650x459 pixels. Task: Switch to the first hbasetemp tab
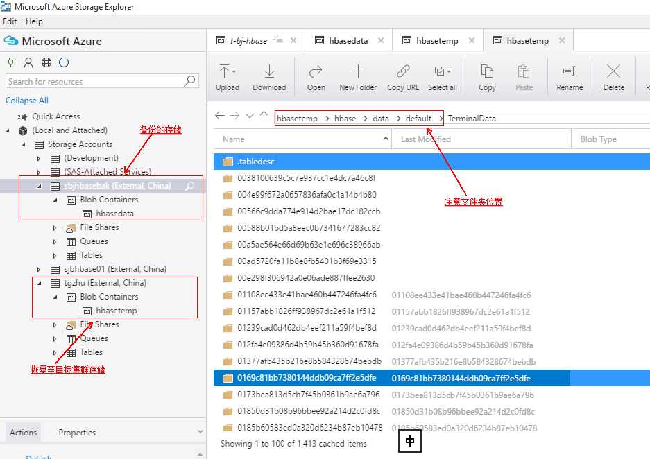437,41
